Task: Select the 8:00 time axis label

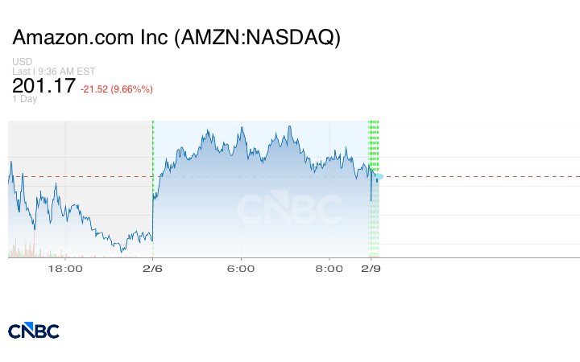Action: 329,269
